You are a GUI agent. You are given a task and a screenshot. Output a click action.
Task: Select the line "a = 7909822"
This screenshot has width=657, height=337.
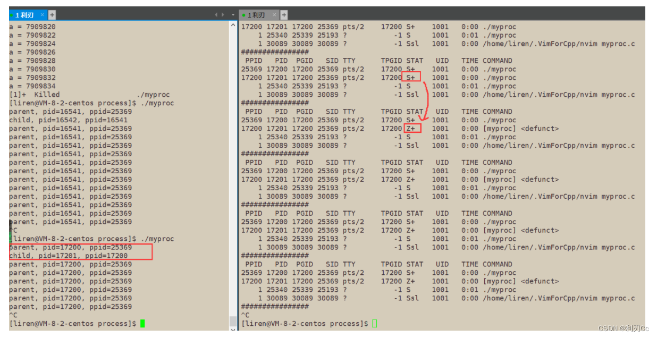pos(32,35)
